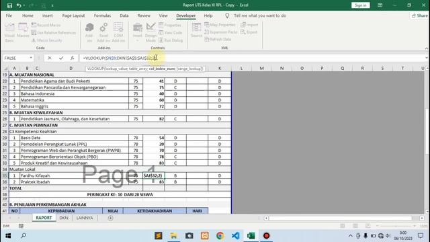Show hidden system tray icons
Screen dimensions: 430x242
point(351,236)
